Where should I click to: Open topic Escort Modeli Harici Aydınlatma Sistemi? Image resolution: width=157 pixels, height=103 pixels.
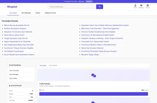coord(19,54)
